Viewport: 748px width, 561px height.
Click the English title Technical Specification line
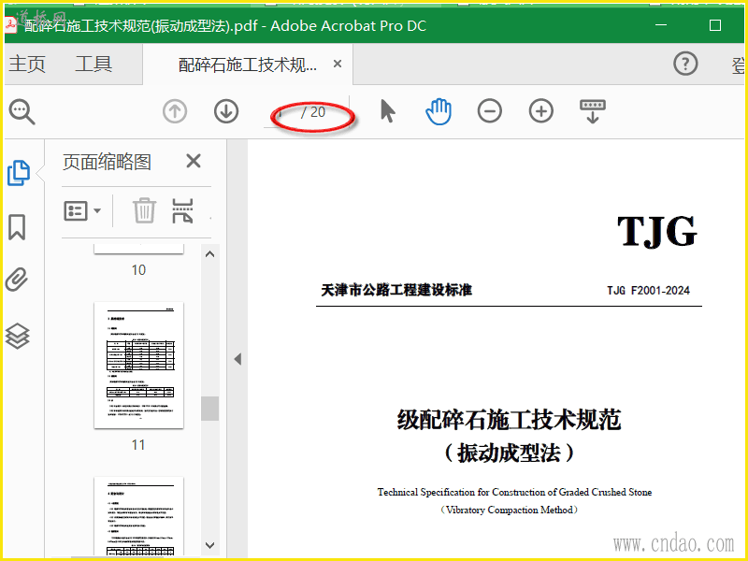514,492
